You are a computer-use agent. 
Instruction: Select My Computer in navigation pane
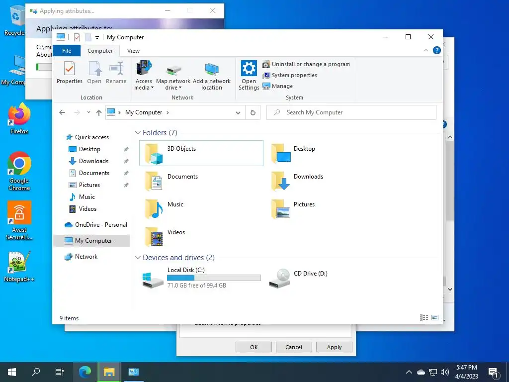91,241
